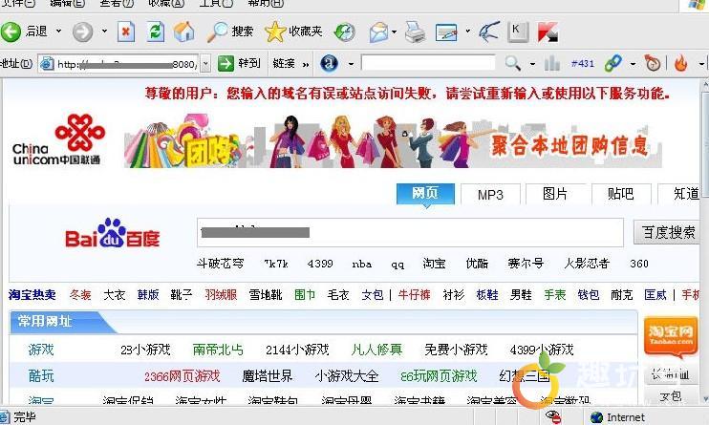Click the blue Alexa 'a' icon
709x425 pixels.
(x=329, y=63)
